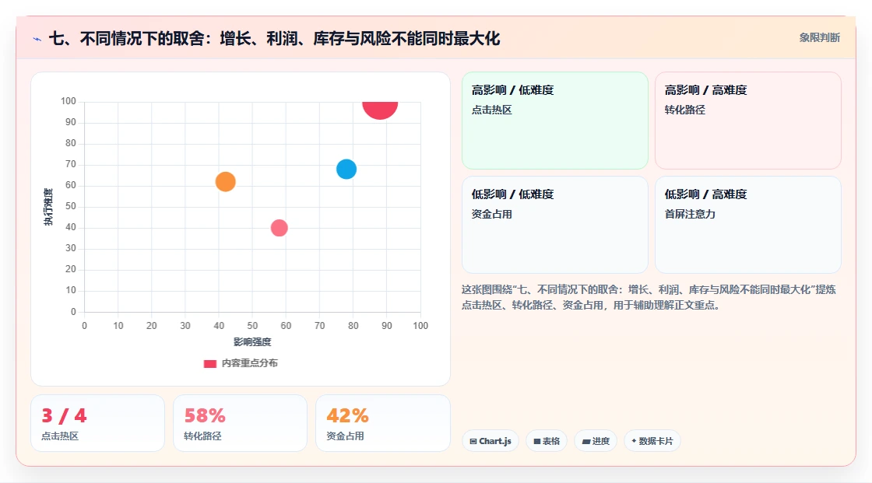Click the 资金占用 text in quadrant card
This screenshot has width=872, height=483.
pos(491,214)
